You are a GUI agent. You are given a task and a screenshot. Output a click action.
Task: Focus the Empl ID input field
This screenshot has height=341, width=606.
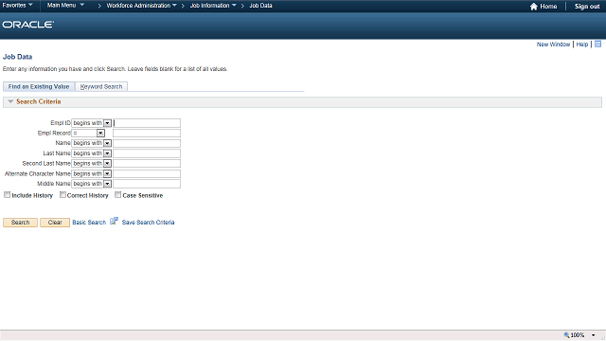click(147, 123)
